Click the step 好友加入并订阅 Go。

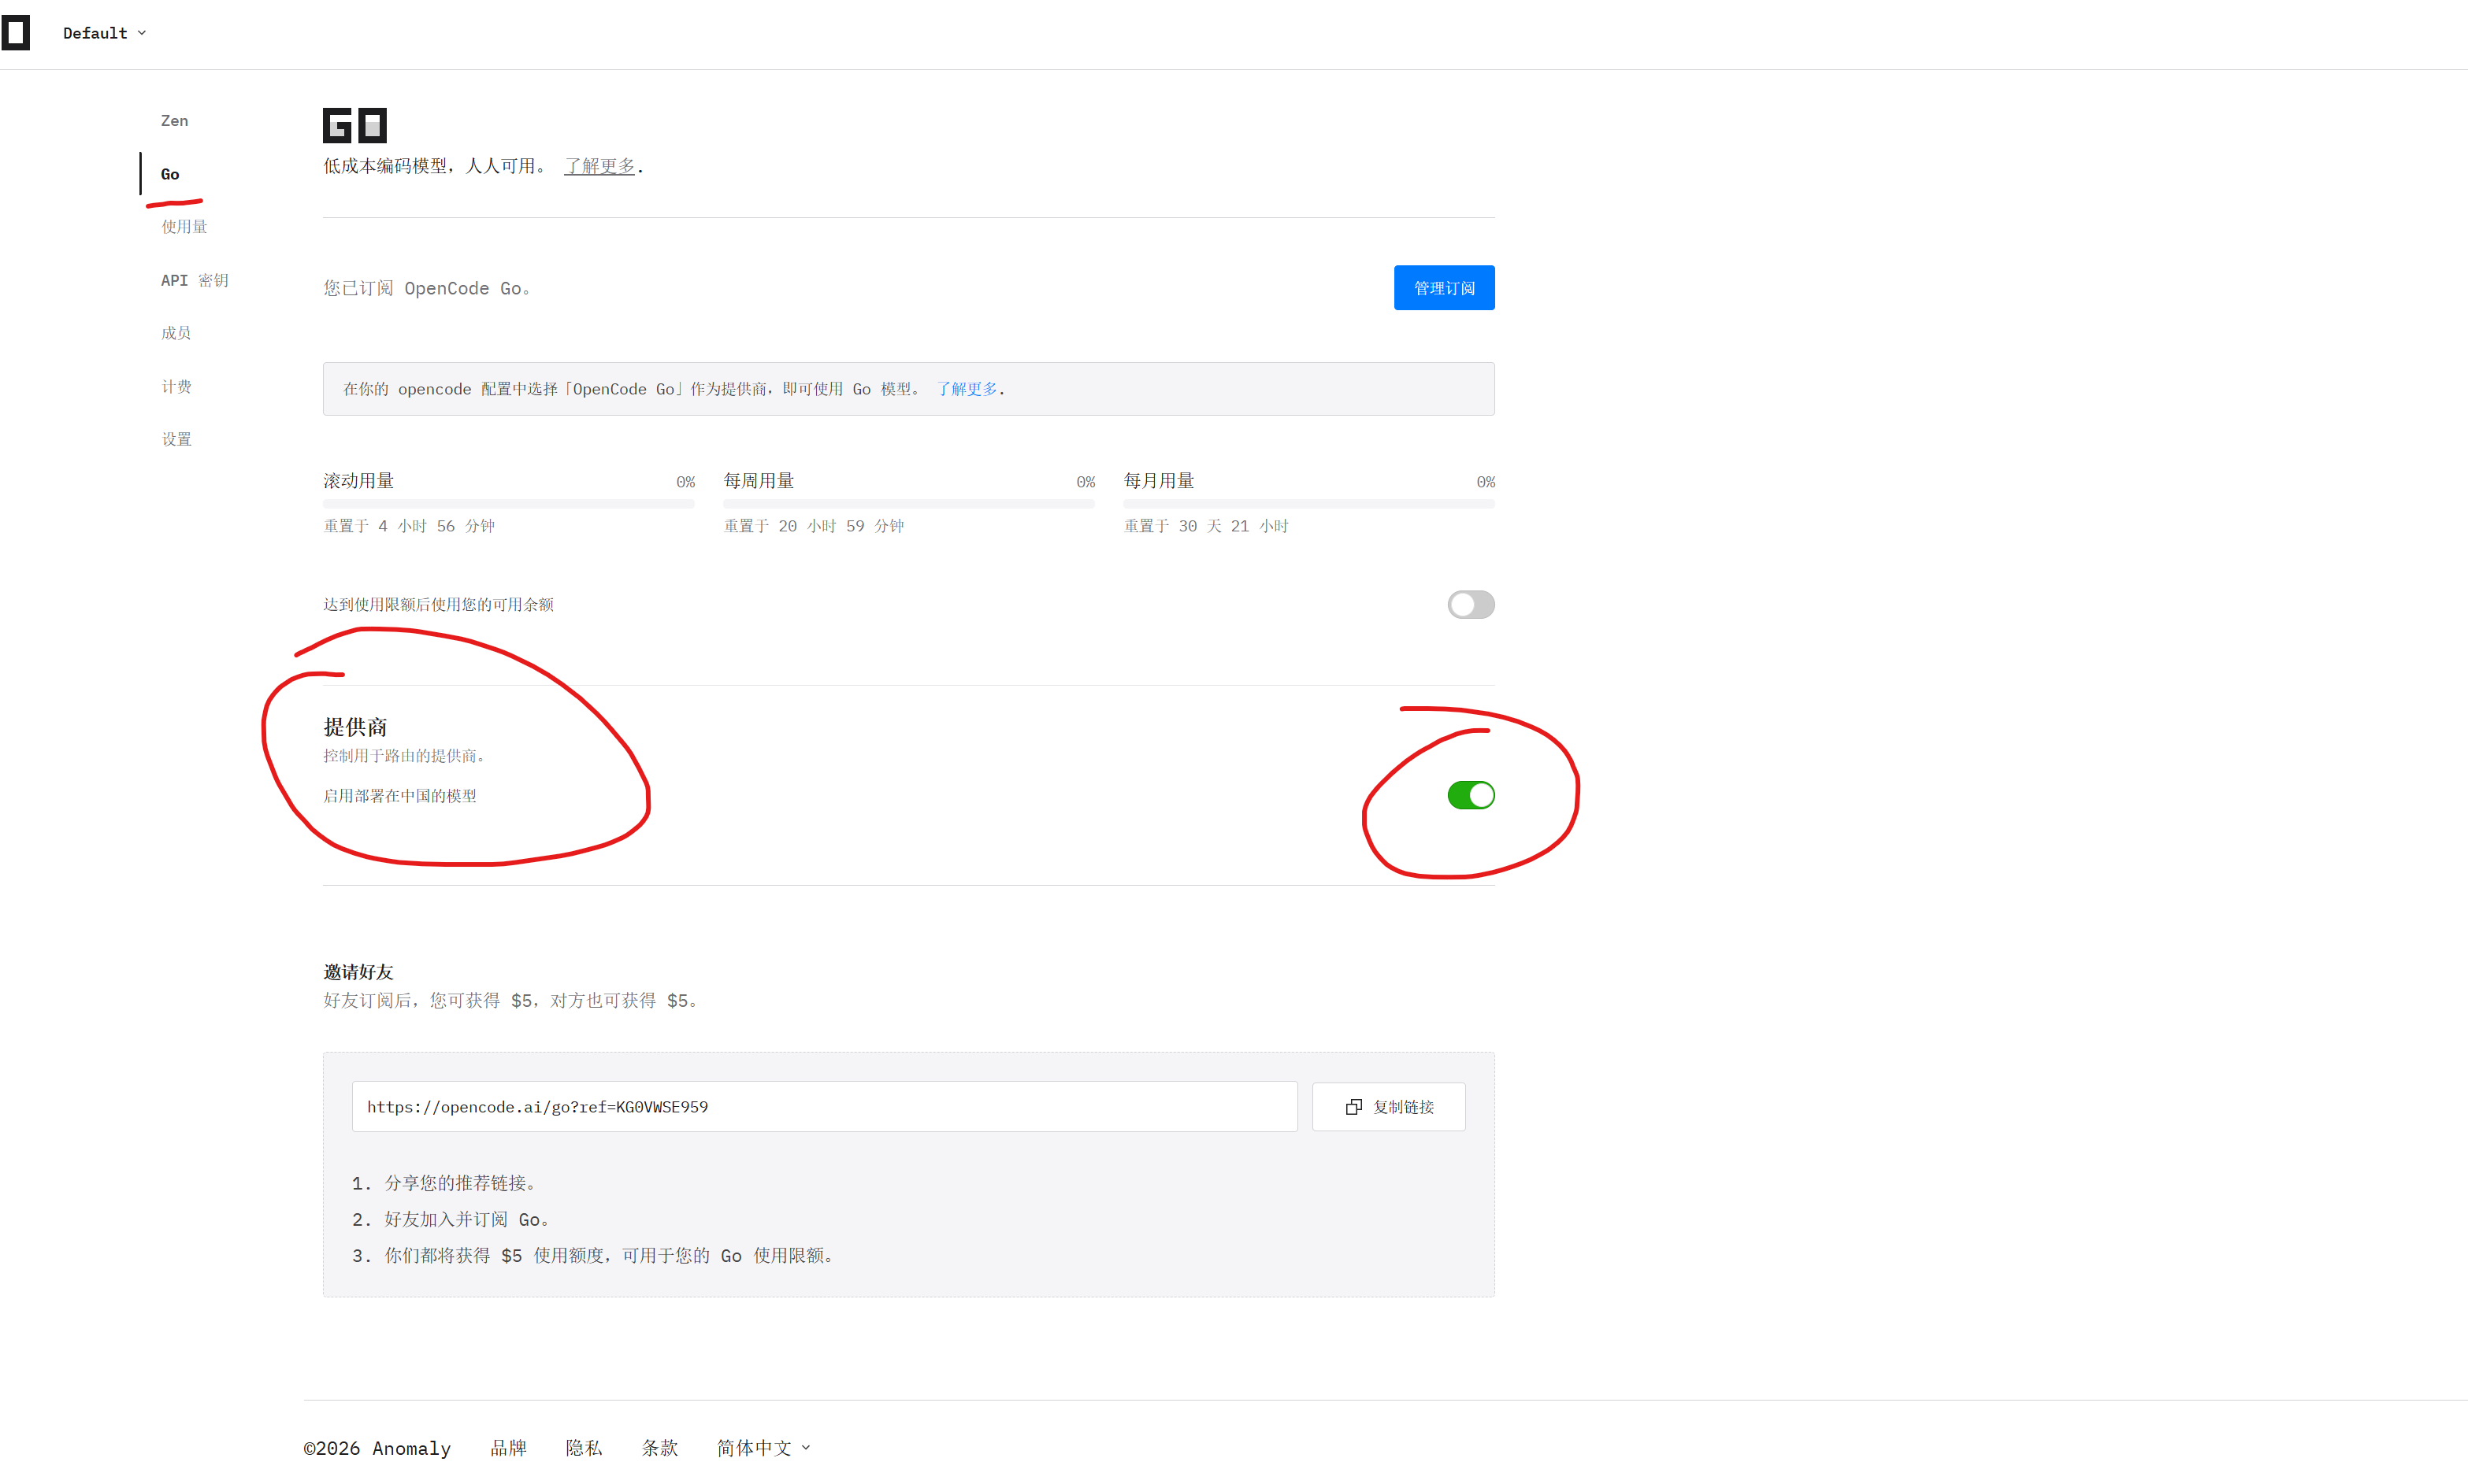(467, 1219)
